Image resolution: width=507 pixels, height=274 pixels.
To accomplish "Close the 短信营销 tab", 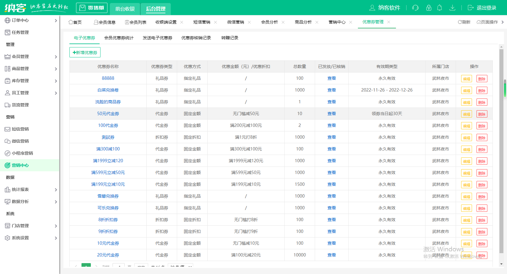I will 215,22.
